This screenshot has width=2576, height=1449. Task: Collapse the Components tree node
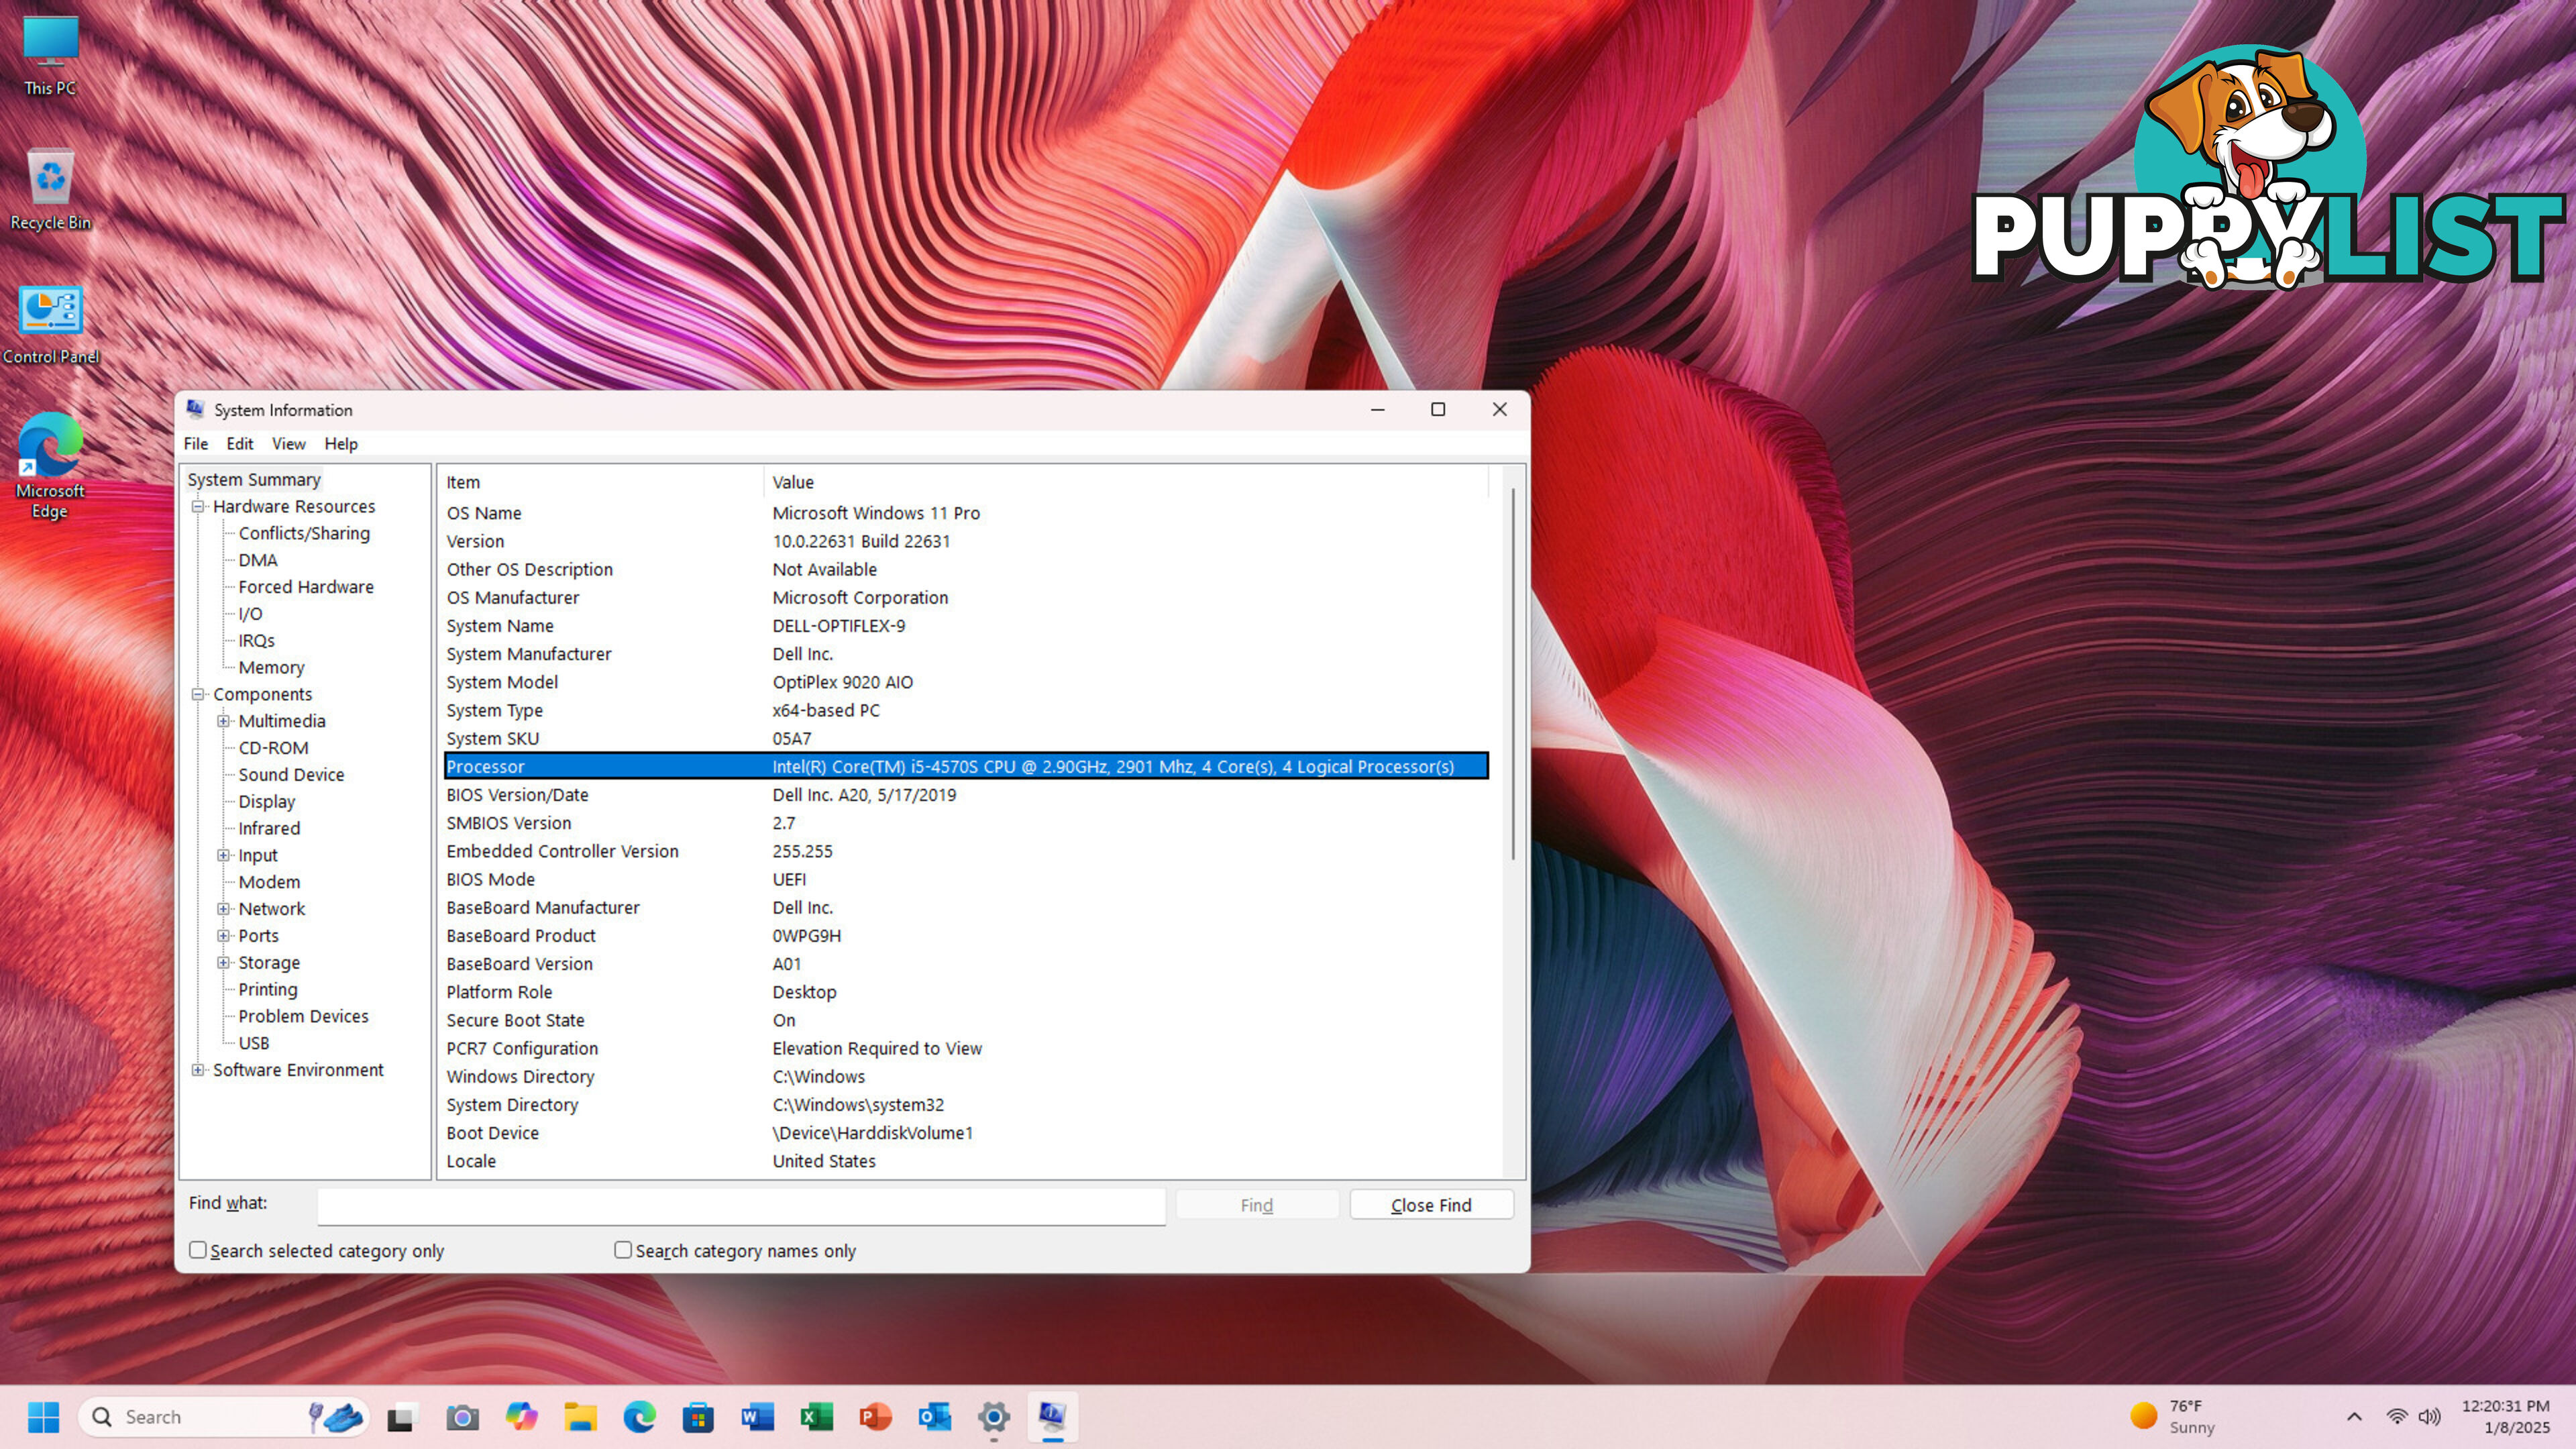(x=198, y=694)
